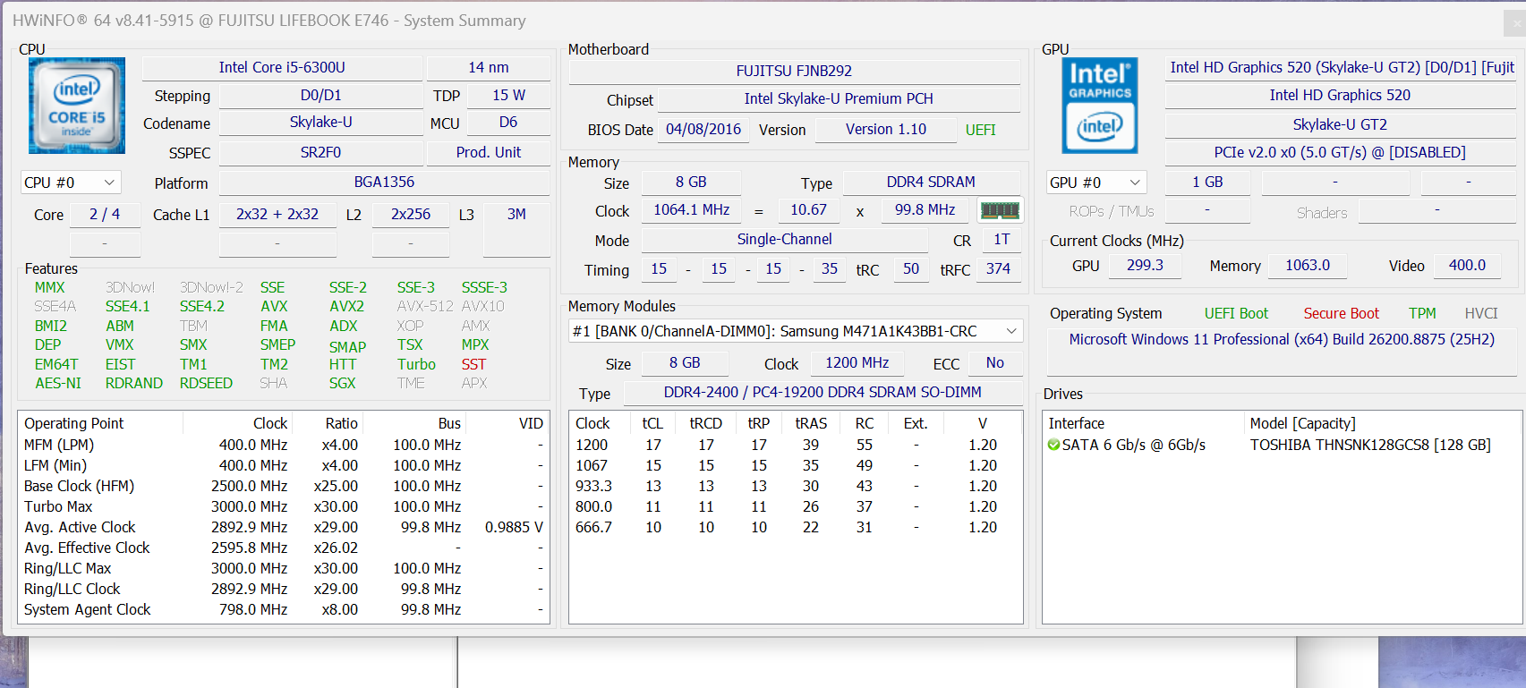The height and width of the screenshot is (688, 1526).
Task: Click the RDRAND feature flag
Action: [134, 384]
